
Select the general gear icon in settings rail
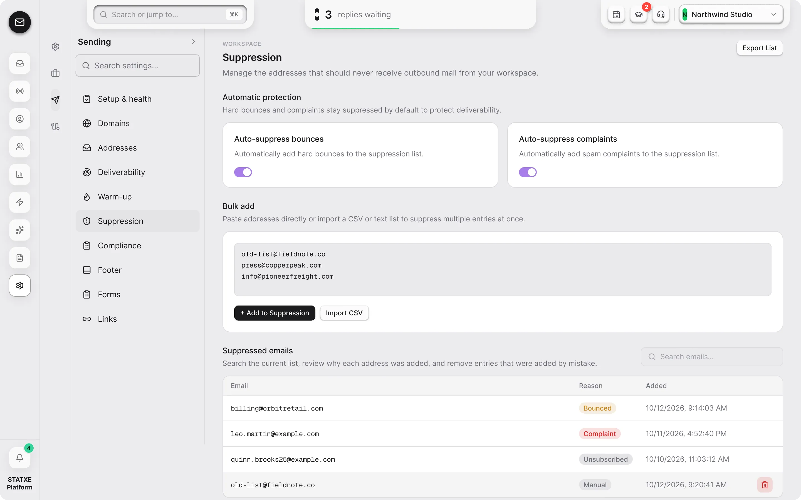[55, 47]
